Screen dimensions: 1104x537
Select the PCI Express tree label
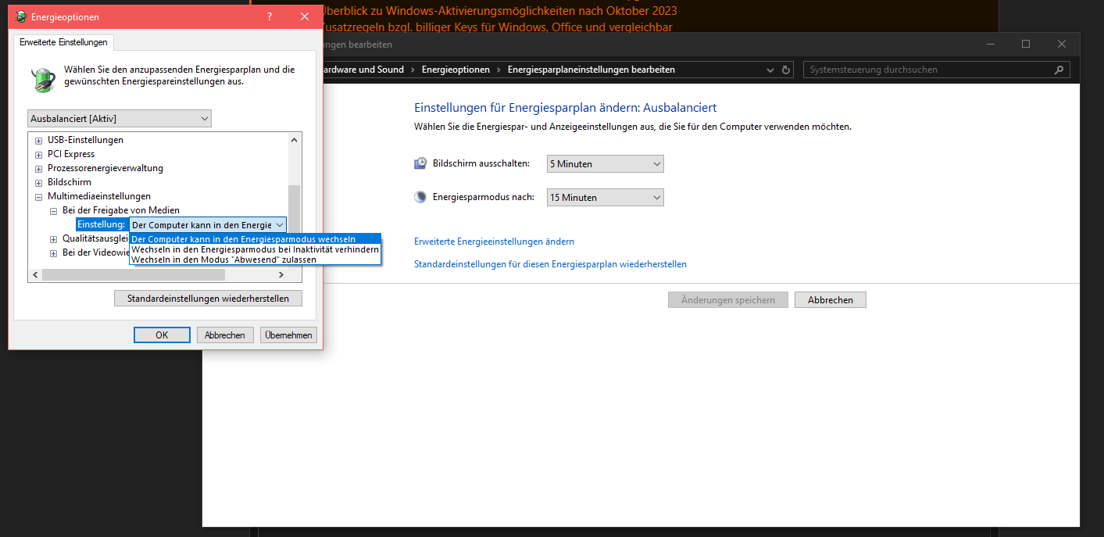71,154
